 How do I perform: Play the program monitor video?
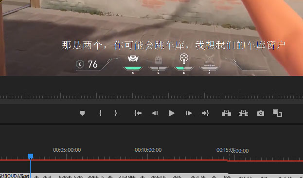(x=171, y=113)
